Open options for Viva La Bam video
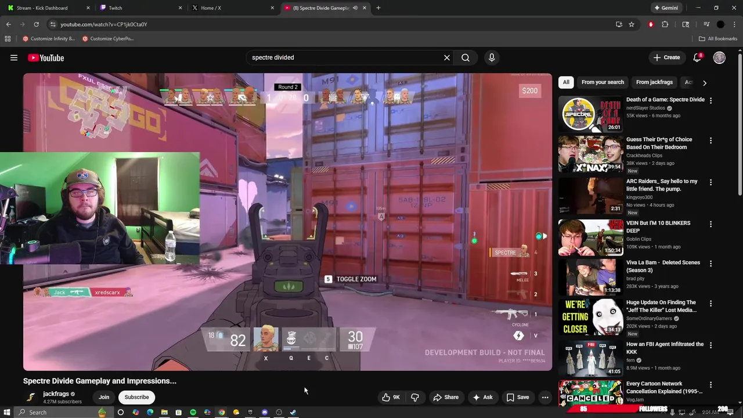Image resolution: width=743 pixels, height=418 pixels. coord(710,264)
